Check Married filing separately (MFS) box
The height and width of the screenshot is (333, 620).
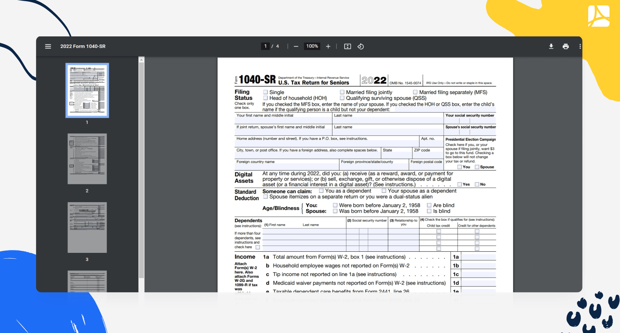click(415, 92)
